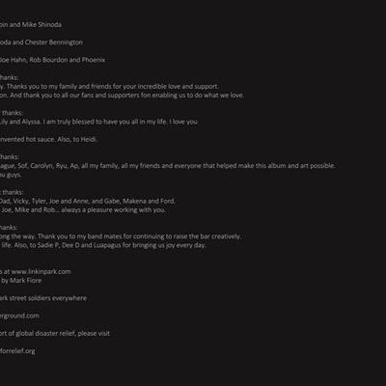Click the short 'ou guys.' line
The width and height of the screenshot is (386, 386).
coord(11,175)
